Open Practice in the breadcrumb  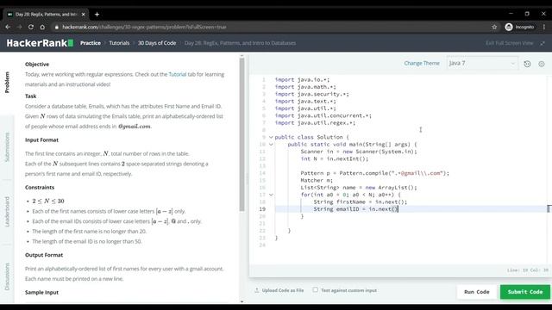tap(91, 43)
